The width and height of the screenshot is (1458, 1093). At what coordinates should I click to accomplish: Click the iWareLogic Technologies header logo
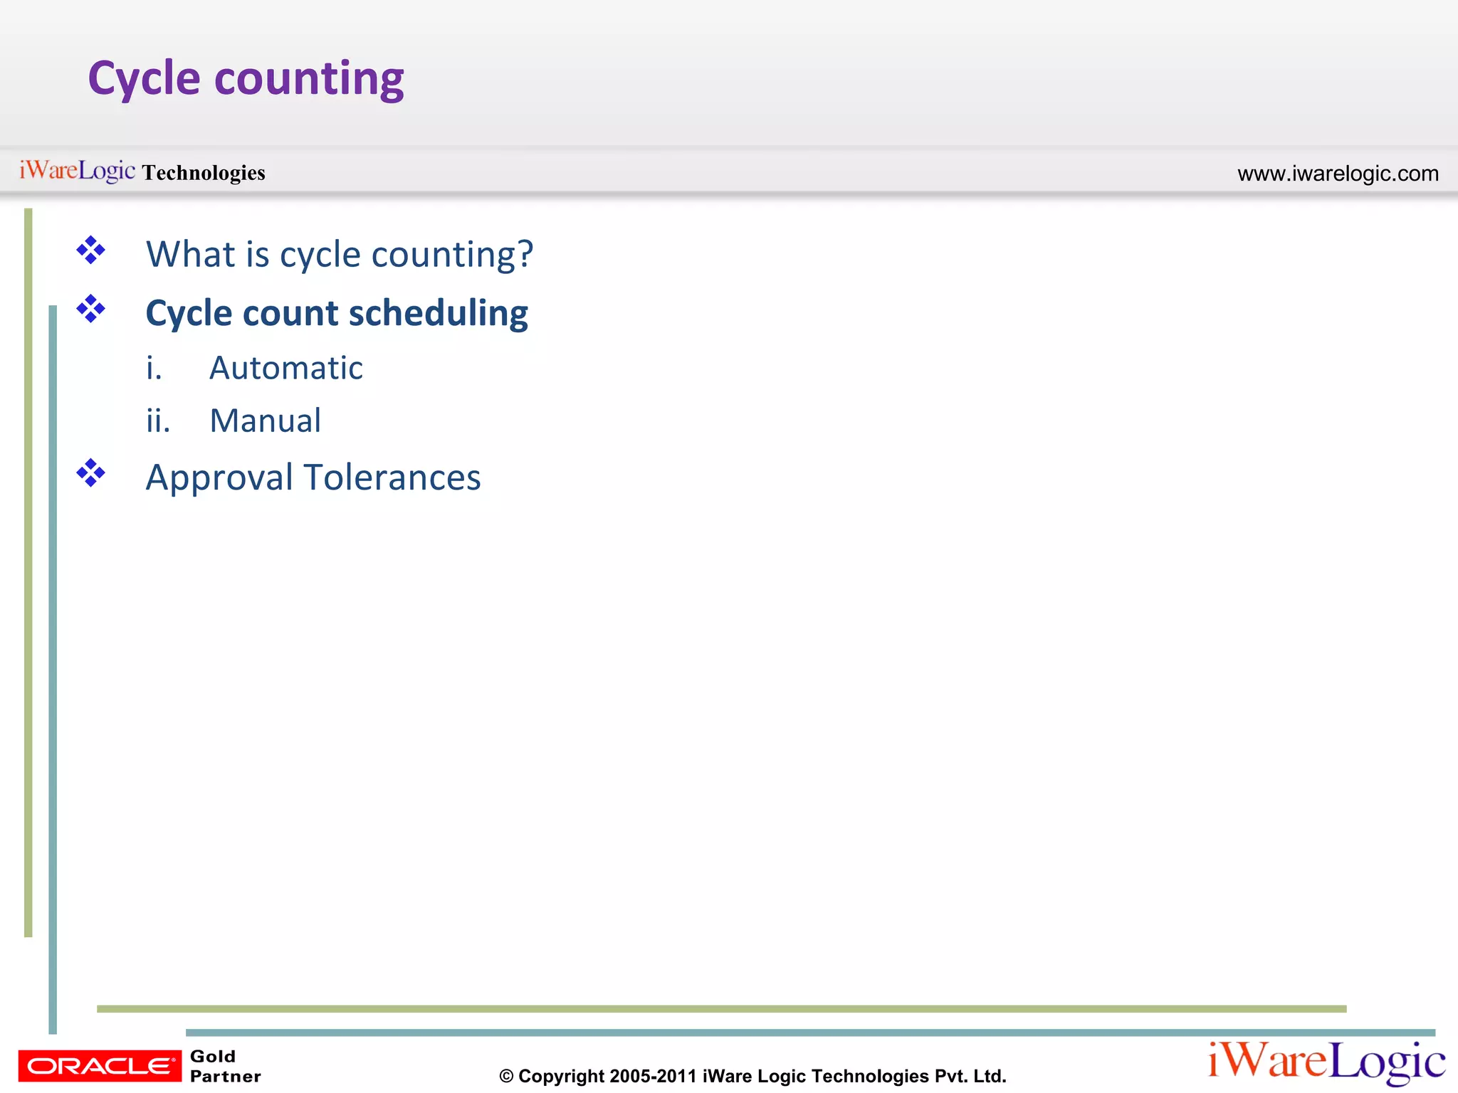tap(142, 171)
